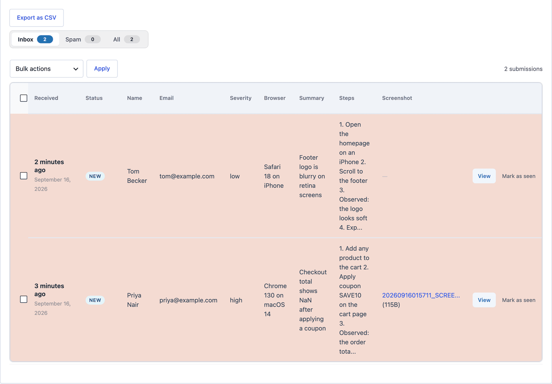The height and width of the screenshot is (384, 552).
Task: View the Priya Nair submission
Action: [484, 300]
